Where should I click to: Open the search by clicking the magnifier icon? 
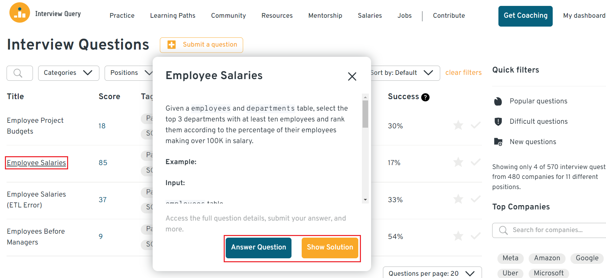pyautogui.click(x=19, y=73)
